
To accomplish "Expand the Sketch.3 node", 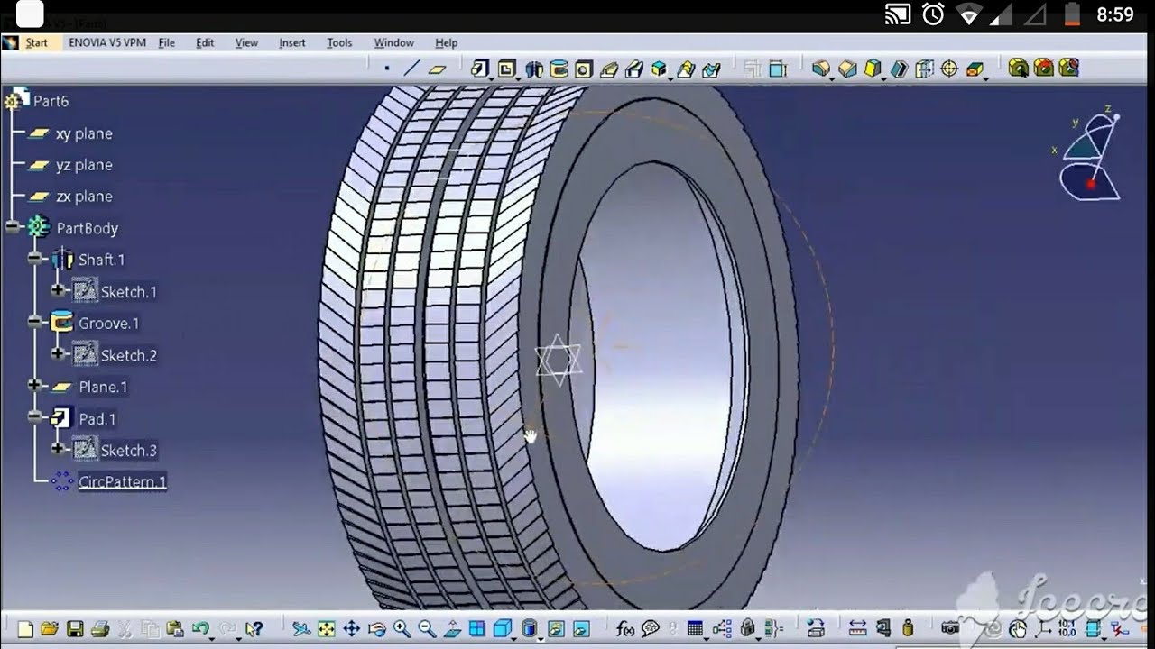I will 58,449.
